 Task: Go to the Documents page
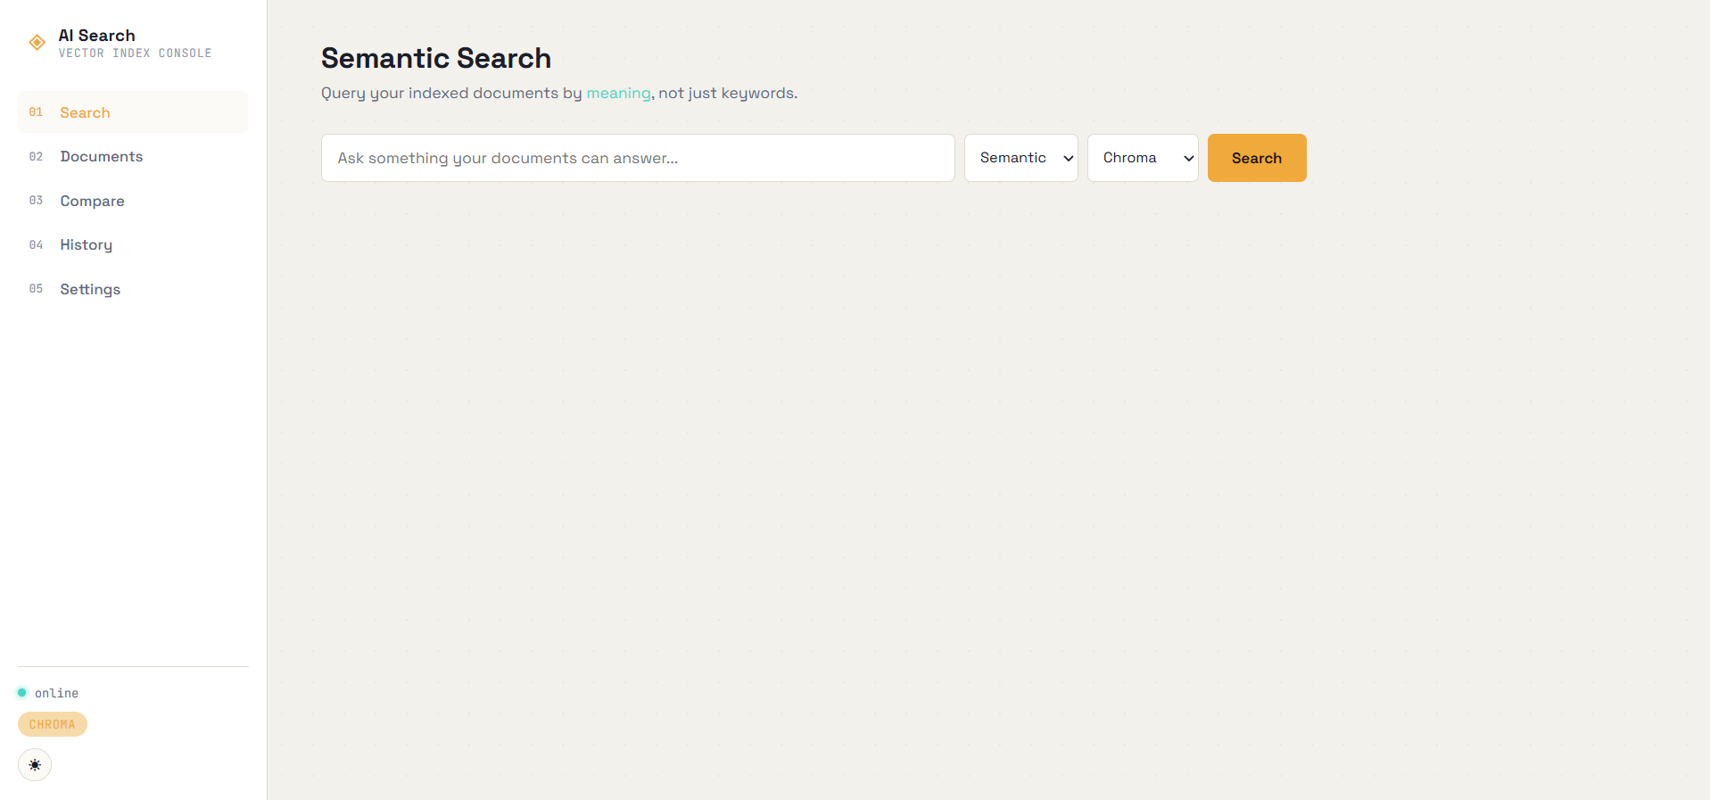coord(133,157)
